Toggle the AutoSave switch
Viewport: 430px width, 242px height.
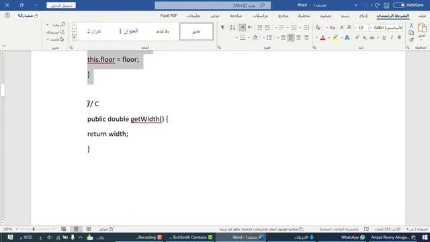(x=398, y=5)
